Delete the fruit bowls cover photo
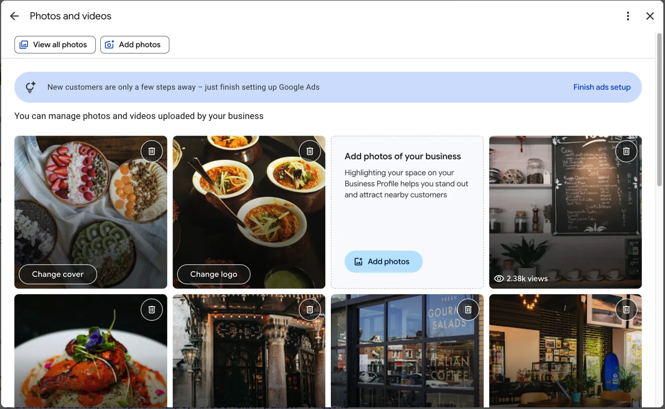Image resolution: width=665 pixels, height=409 pixels. 152,151
